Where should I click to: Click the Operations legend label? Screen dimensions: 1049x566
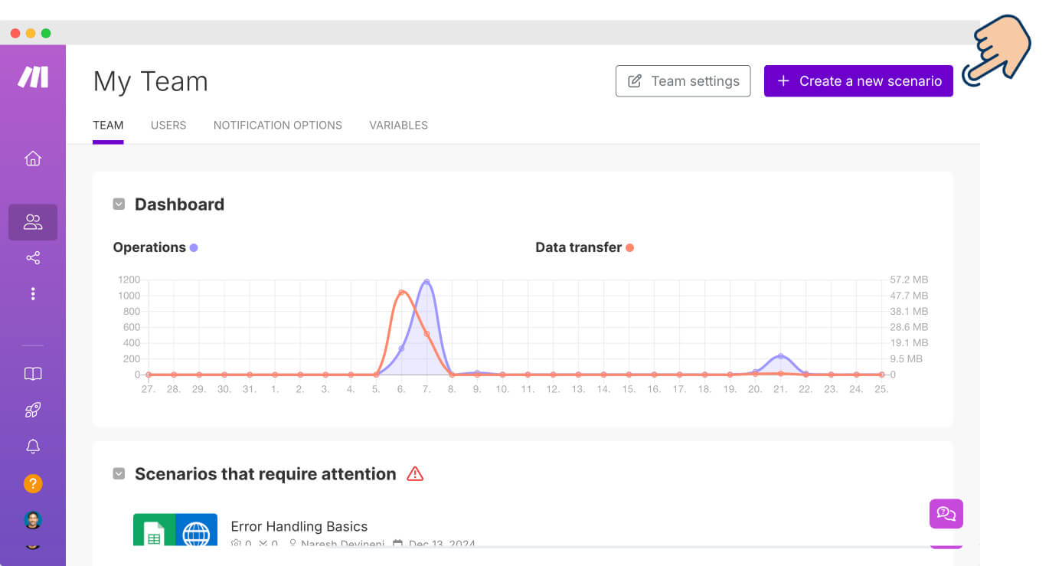point(149,247)
